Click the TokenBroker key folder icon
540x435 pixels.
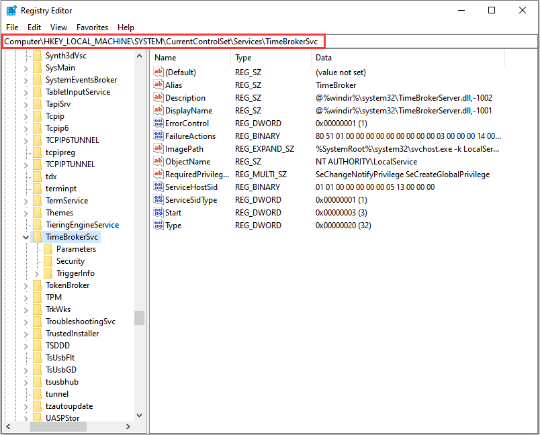click(37, 285)
